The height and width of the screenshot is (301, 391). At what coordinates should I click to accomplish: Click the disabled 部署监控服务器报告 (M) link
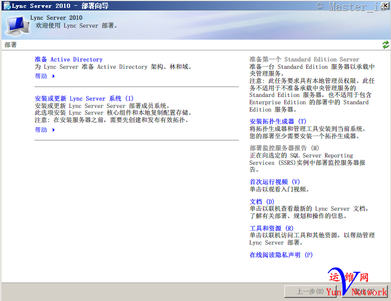click(x=284, y=148)
